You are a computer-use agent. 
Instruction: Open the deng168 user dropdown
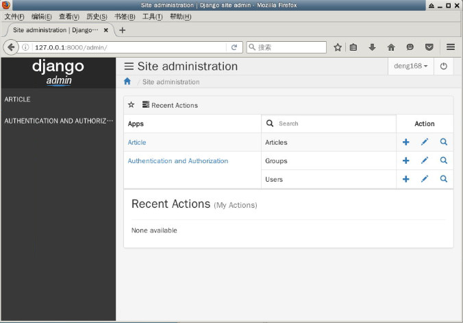click(411, 66)
